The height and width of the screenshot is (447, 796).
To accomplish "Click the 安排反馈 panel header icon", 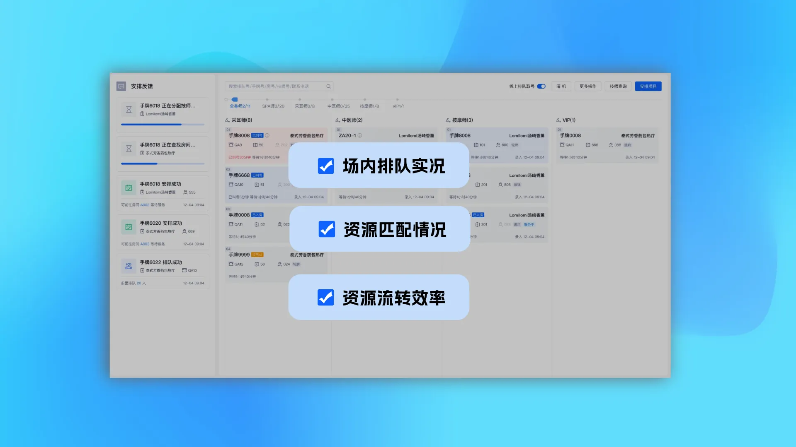I will tap(121, 86).
